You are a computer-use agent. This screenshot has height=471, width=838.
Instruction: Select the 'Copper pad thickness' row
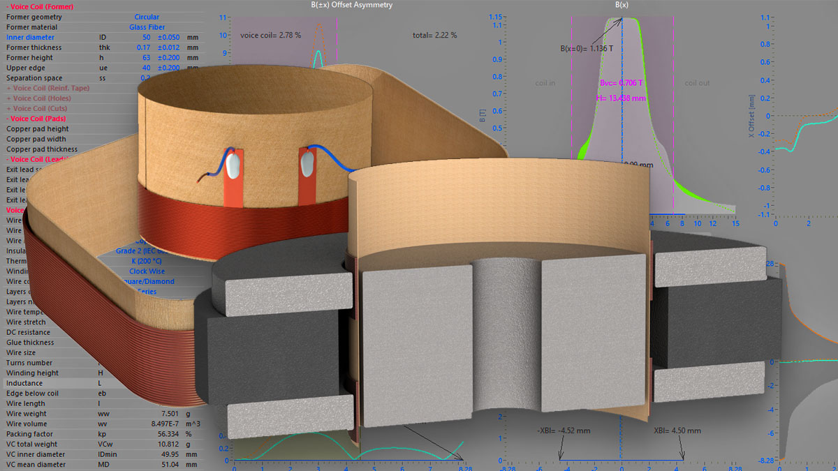pos(42,149)
